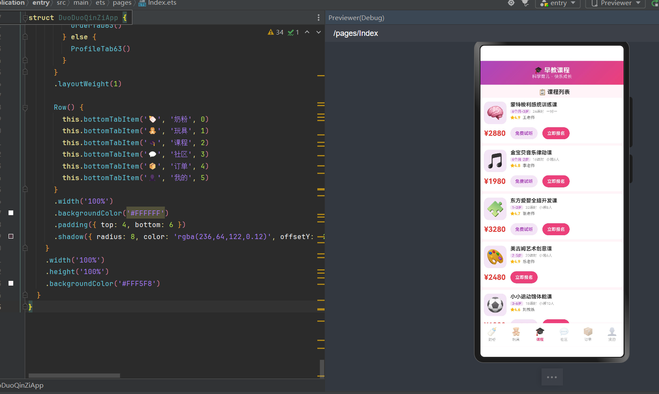Click the Previewer(Debug) panel title
659x394 pixels.
click(x=356, y=18)
